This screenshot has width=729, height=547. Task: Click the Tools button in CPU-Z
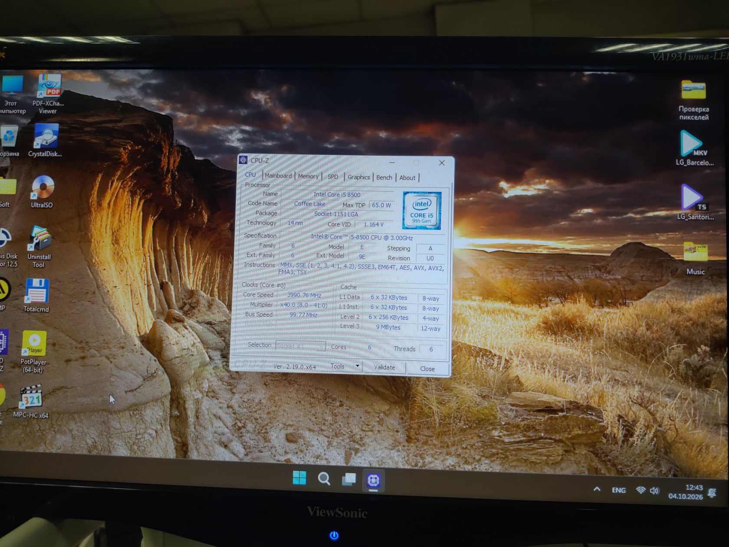337,366
